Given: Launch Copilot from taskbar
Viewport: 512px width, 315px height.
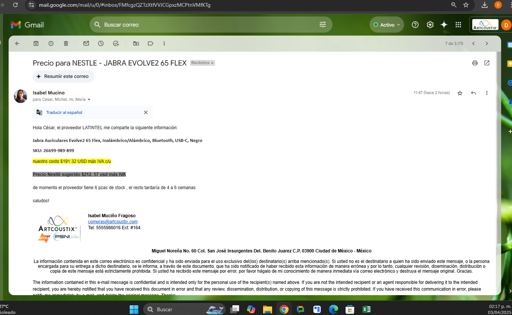Looking at the screenshot, I should 251,309.
